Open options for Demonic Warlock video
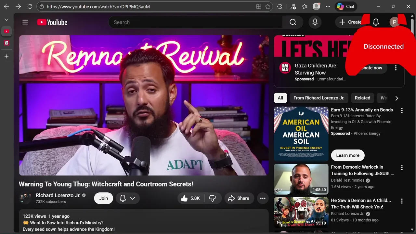Viewport: 416px width, 234px height. tap(402, 168)
